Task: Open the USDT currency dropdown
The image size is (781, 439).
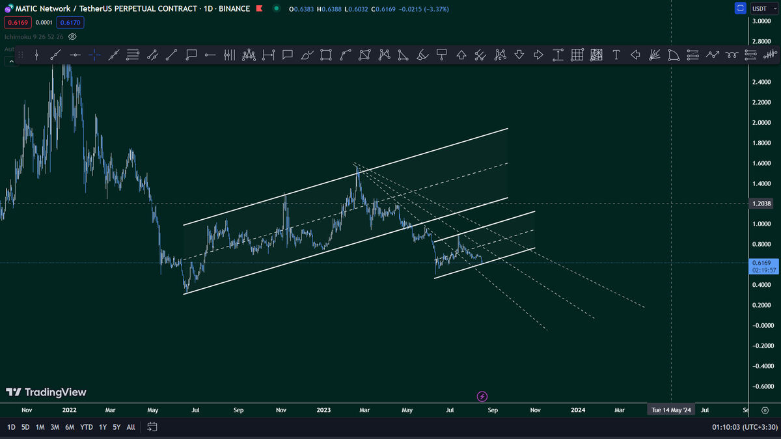Action: (761, 8)
